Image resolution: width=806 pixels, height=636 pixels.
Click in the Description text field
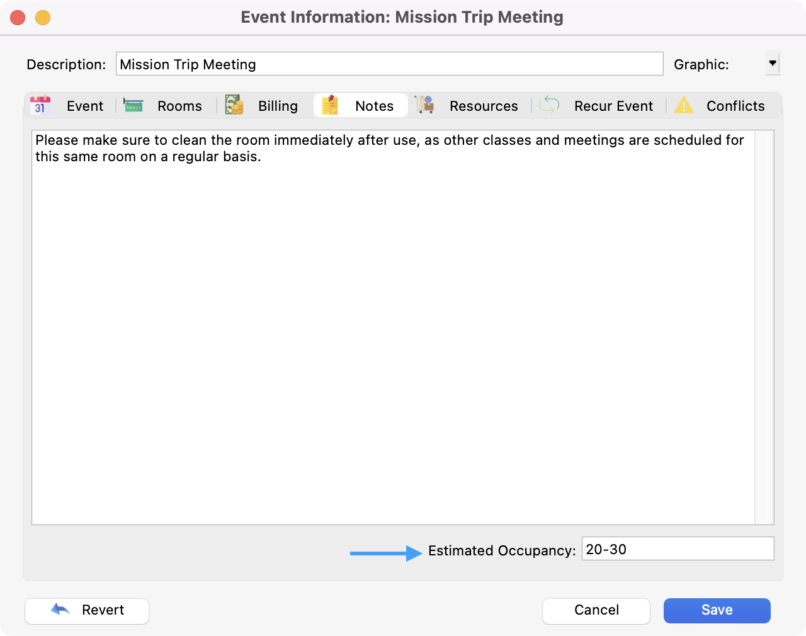click(389, 64)
